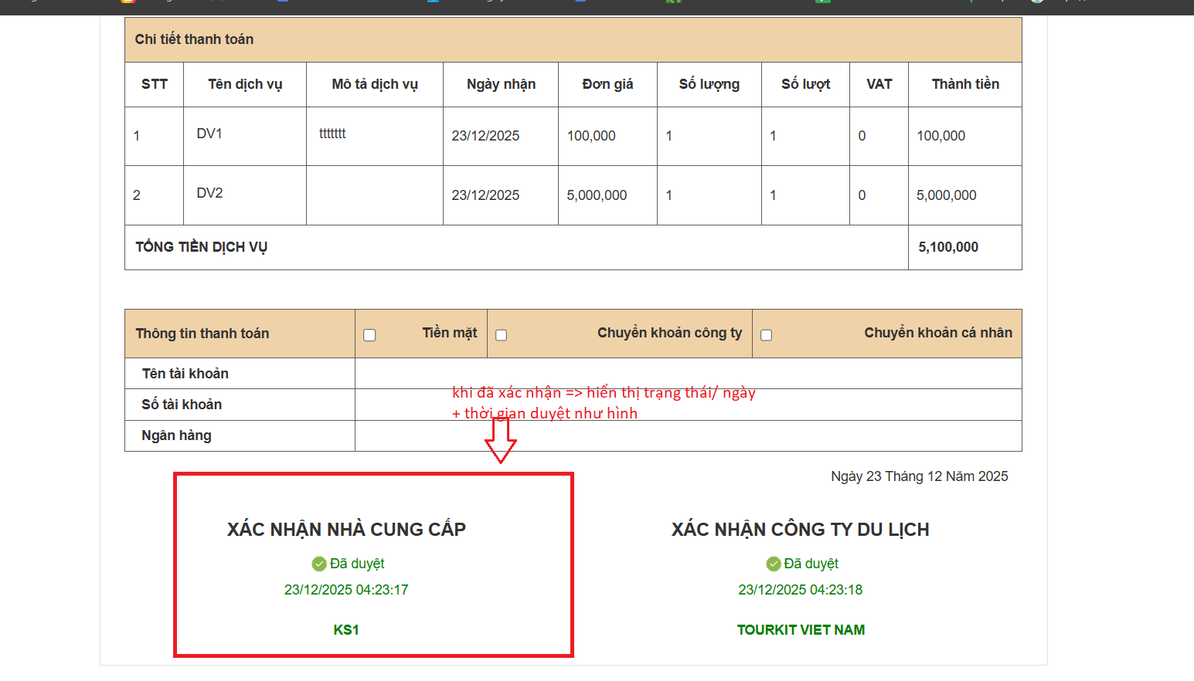
Task: Select the Chuyển khoản cá nhân checkbox
Action: tap(766, 335)
